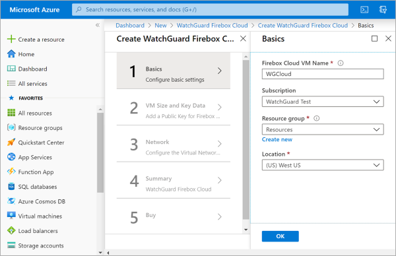The width and height of the screenshot is (396, 256).
Task: Open the Resource group dropdown
Action: [x=323, y=129]
